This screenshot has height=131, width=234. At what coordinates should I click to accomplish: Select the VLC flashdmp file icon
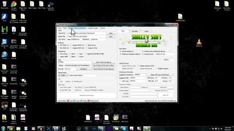tap(199, 43)
